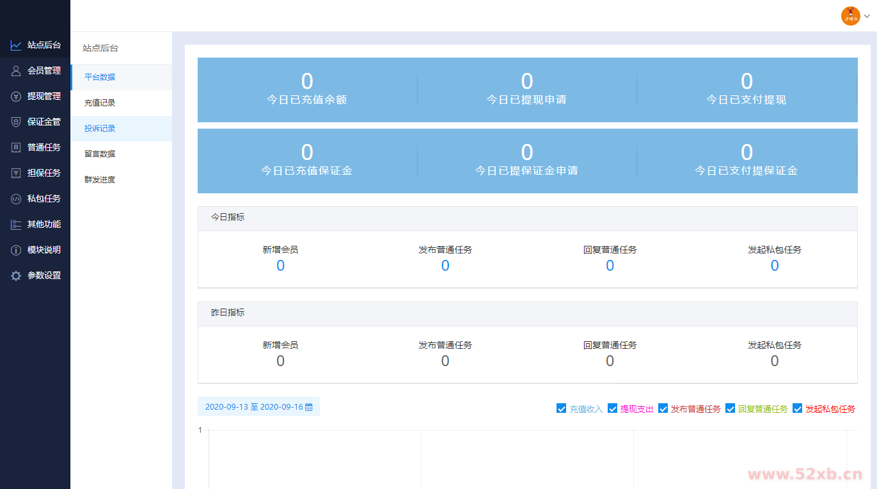
Task: Click the 今日已充值余额 stat card
Action: coord(307,90)
